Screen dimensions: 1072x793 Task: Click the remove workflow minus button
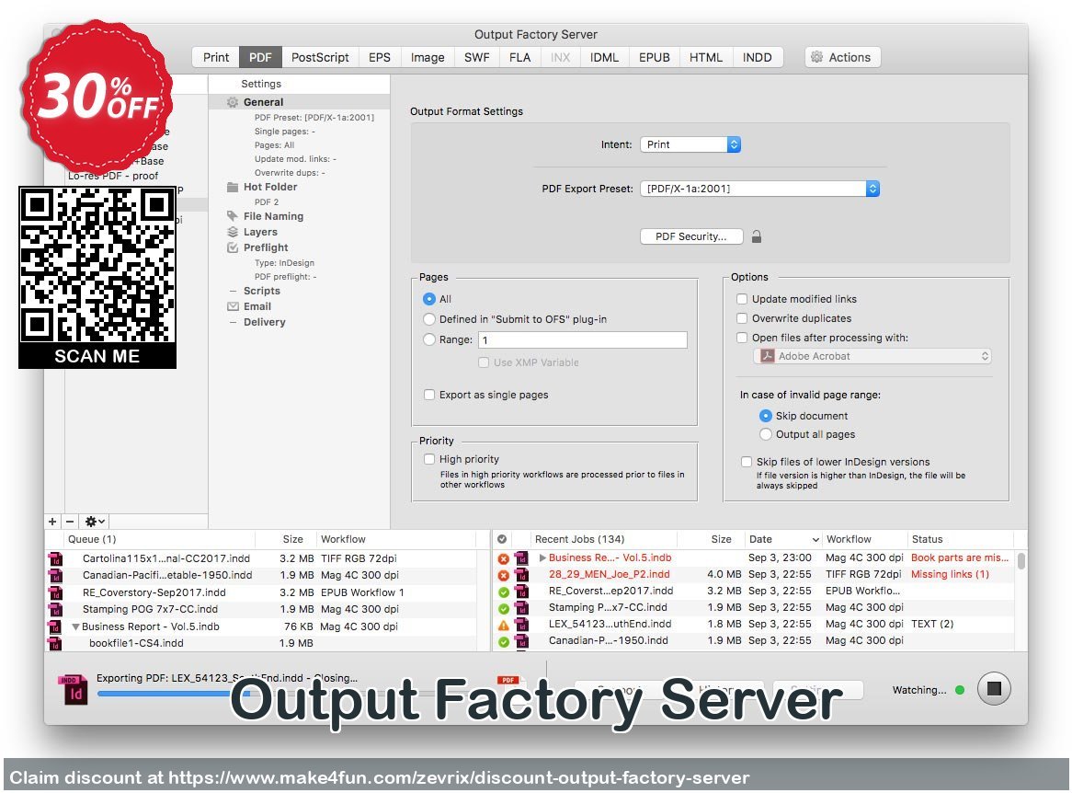70,522
